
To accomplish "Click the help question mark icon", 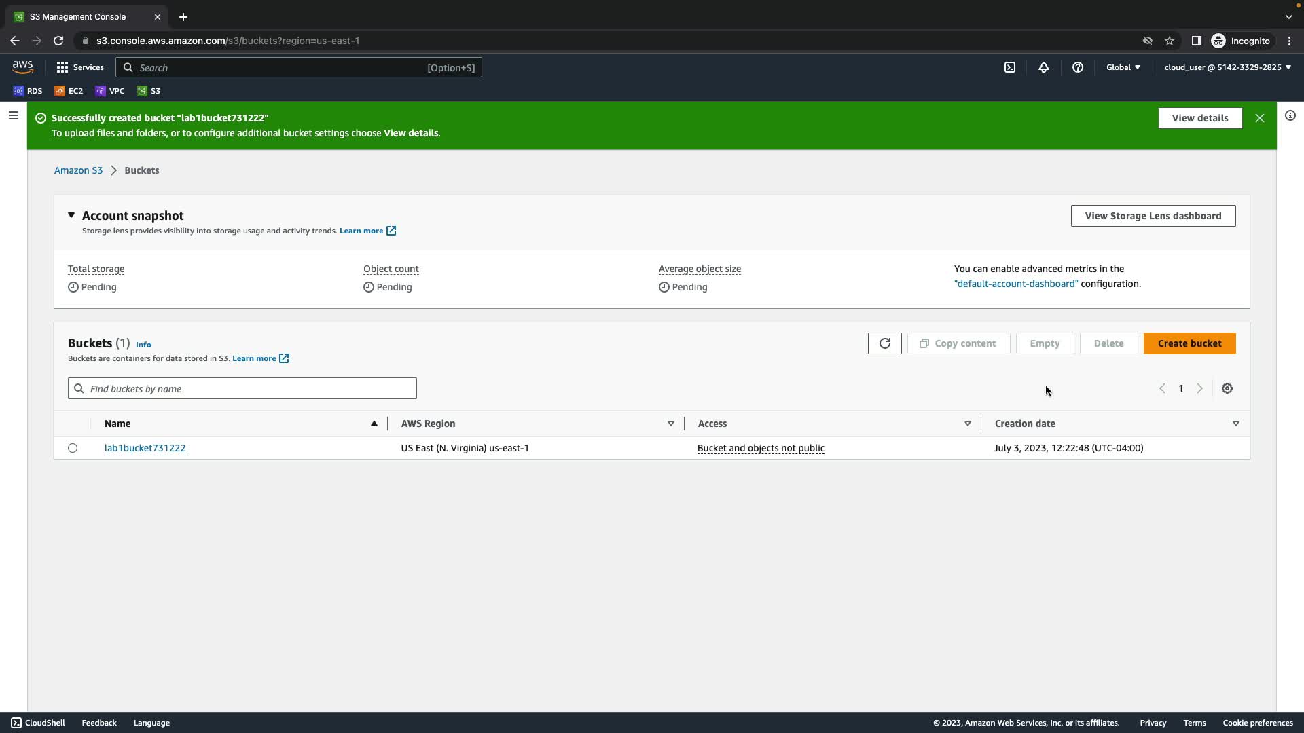I will click(x=1078, y=67).
